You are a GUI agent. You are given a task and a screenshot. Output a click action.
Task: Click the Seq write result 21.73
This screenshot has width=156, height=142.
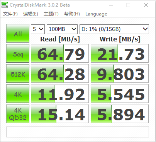tap(120, 53)
